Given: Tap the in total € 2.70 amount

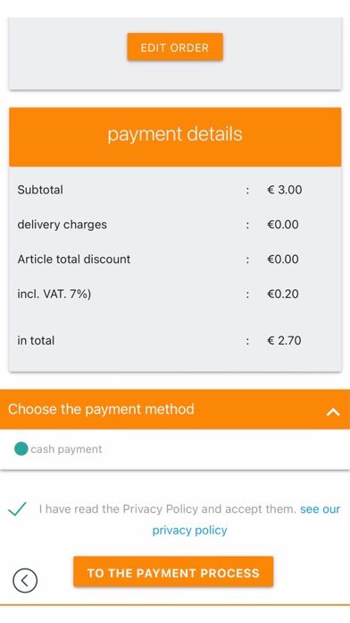Looking at the screenshot, I should tap(284, 340).
